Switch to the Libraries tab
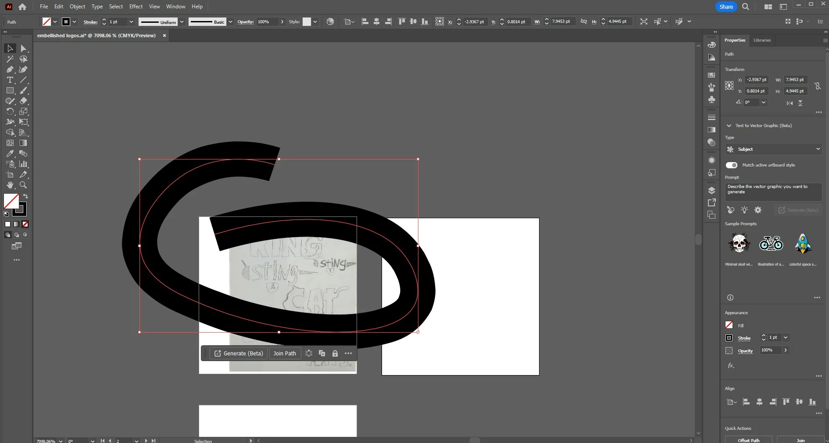This screenshot has width=829, height=443. click(x=762, y=40)
